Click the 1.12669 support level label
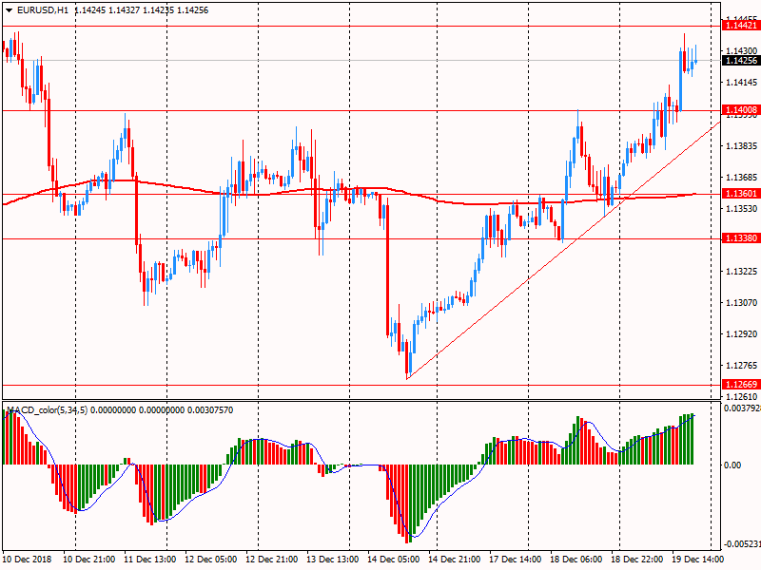Viewport: 761px width, 570px height. [741, 385]
